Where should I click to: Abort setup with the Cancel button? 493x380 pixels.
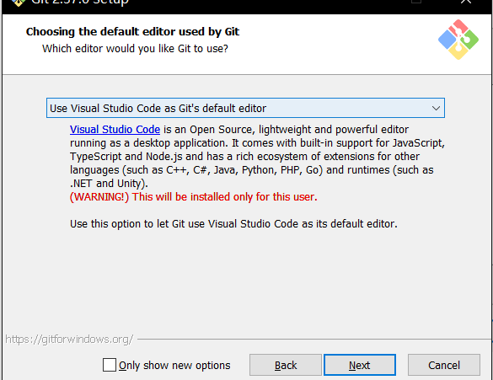(444, 365)
